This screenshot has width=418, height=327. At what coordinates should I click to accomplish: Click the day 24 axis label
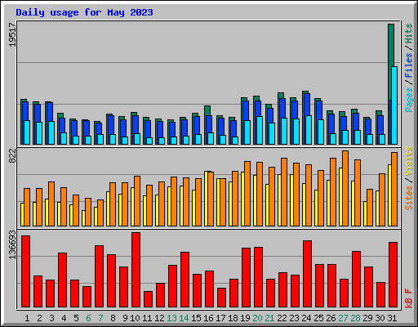coord(306,318)
